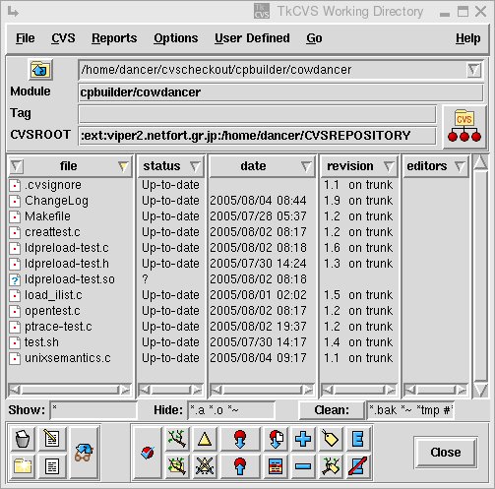The height and width of the screenshot is (489, 495).
Task: Click the Edit file (pencil on page) icon
Action: [x=52, y=439]
